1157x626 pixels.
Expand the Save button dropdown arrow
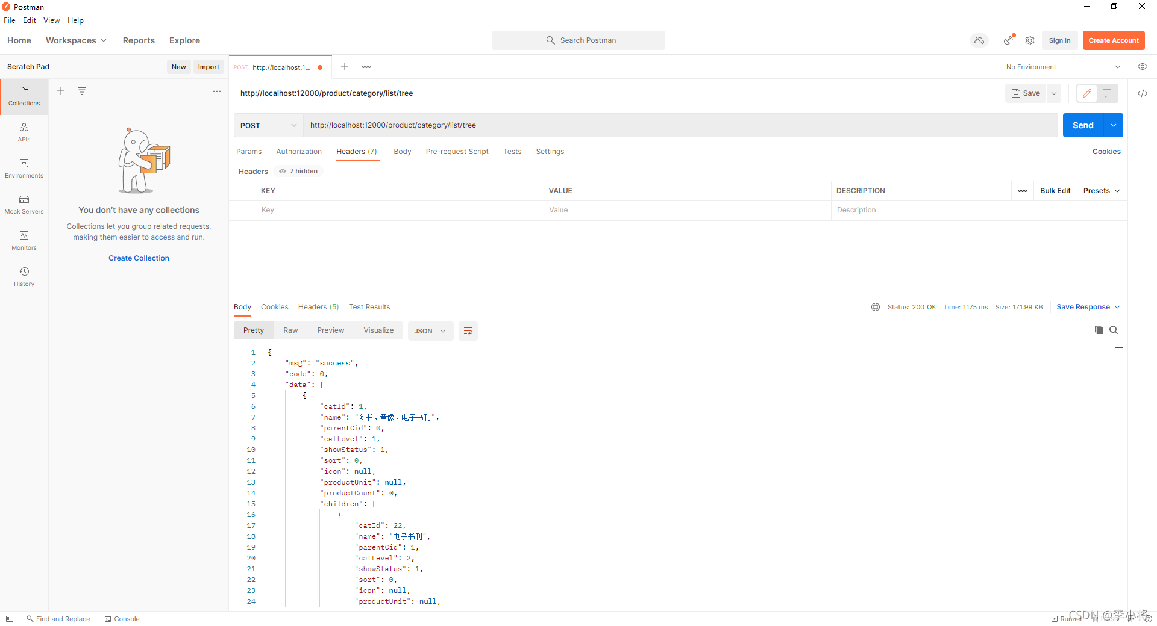coord(1054,93)
